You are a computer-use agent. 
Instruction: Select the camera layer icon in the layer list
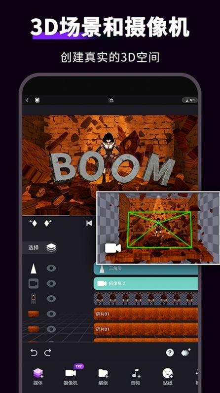(34, 283)
